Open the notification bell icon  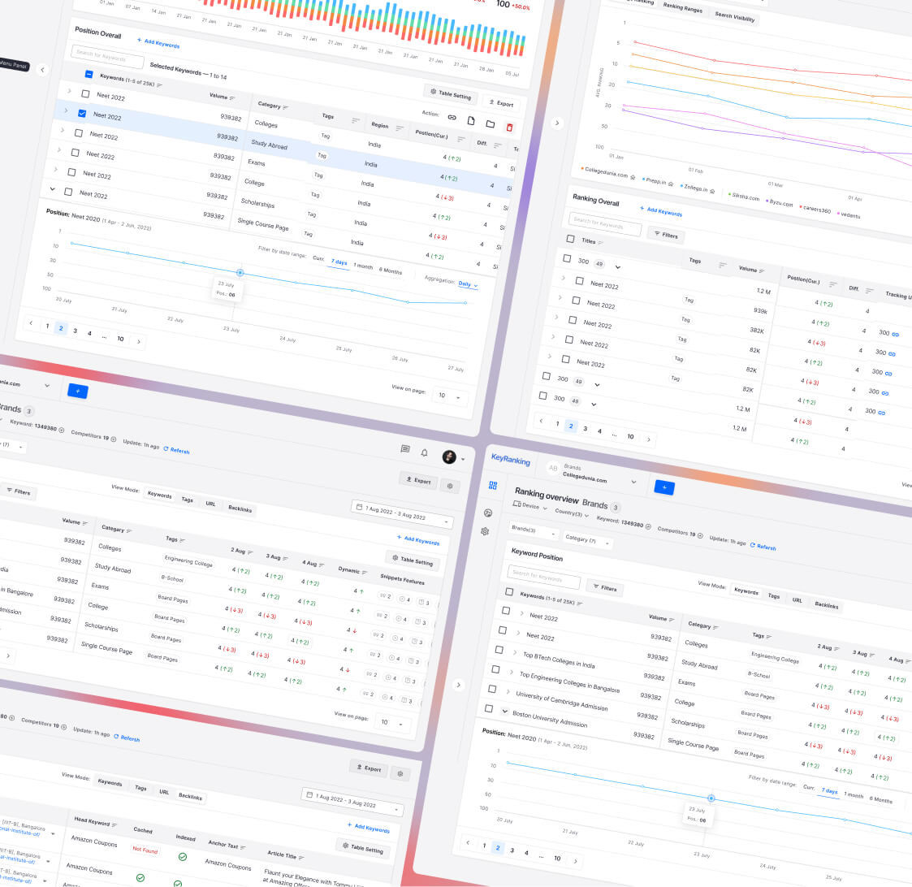pos(425,452)
